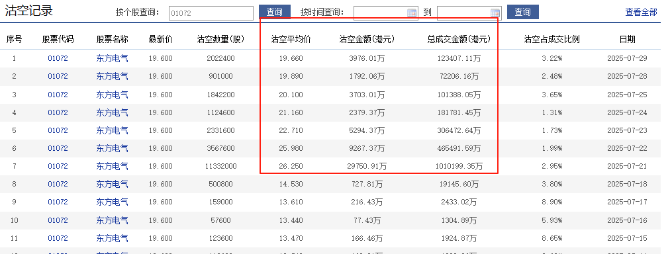Open the end date calendar picker icon
The image size is (670, 254).
pyautogui.click(x=495, y=13)
